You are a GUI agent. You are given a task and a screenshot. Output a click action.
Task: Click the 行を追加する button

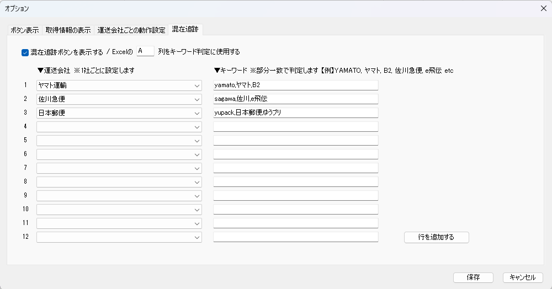click(x=436, y=237)
